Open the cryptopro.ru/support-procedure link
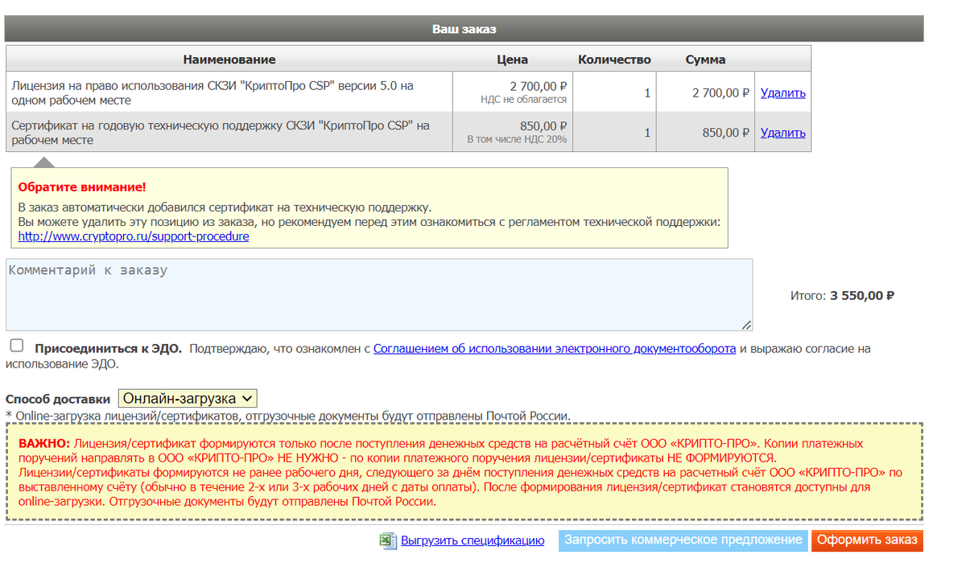The height and width of the screenshot is (583, 966). point(134,236)
